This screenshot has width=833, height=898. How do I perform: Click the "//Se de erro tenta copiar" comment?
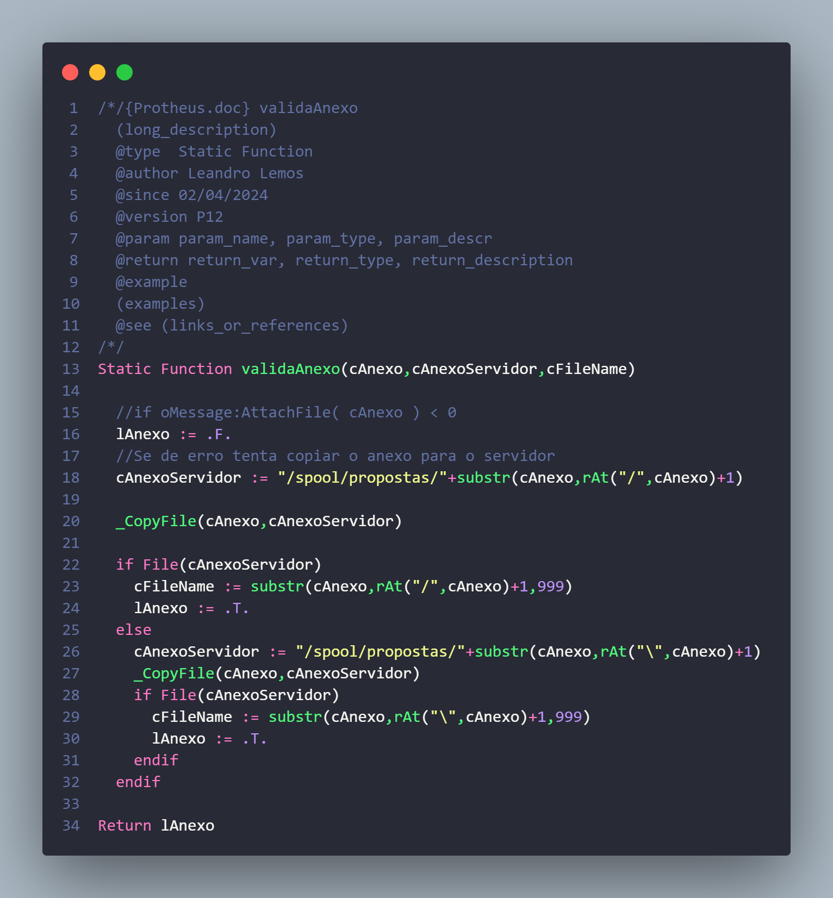335,456
